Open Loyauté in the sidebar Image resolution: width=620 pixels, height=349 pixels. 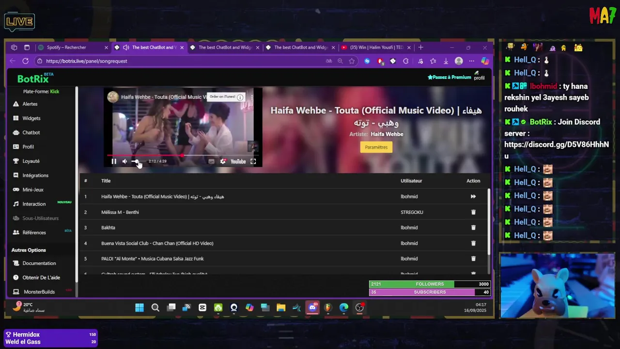[31, 161]
